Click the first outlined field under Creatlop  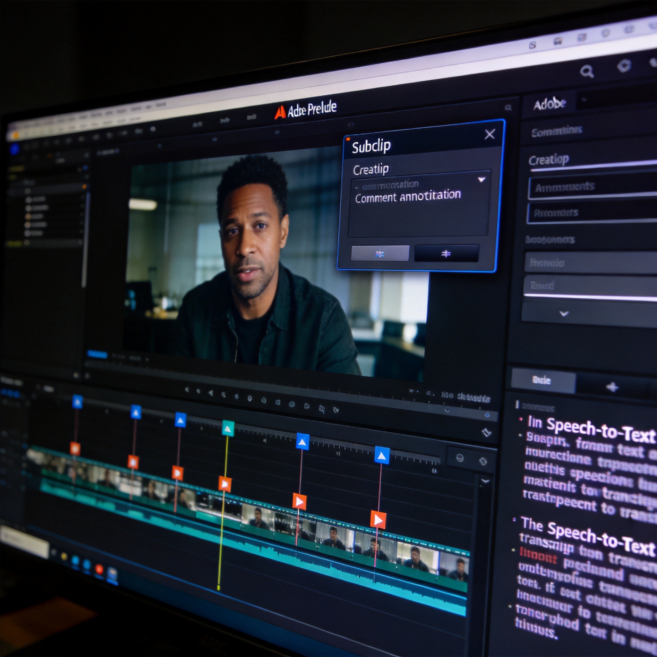tap(593, 186)
